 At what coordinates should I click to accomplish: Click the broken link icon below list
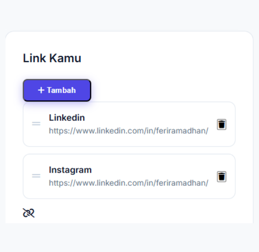click(x=28, y=213)
